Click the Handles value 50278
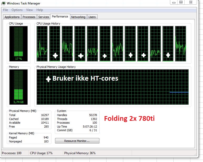Viewport: 203px width, 162px height. point(93,115)
